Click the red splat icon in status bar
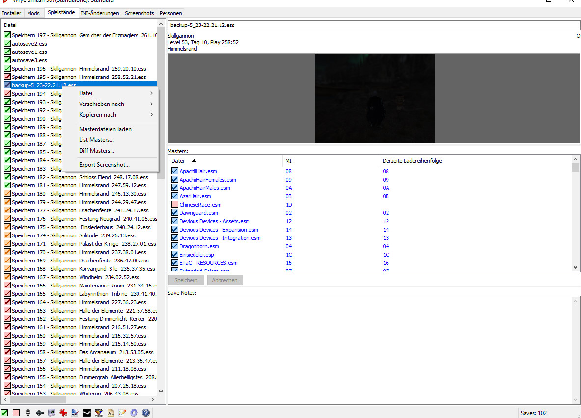The height and width of the screenshot is (418, 581). (x=63, y=413)
